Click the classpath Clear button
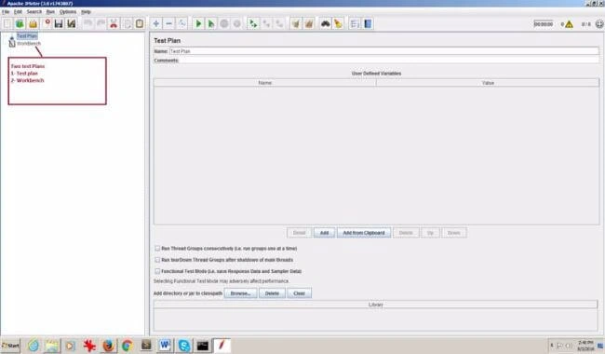The image size is (605, 354). (299, 293)
